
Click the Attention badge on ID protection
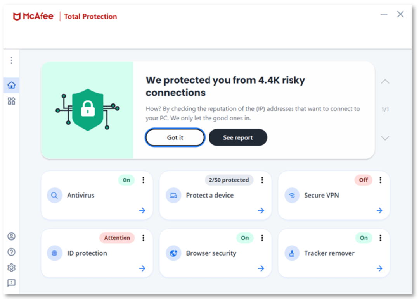pyautogui.click(x=117, y=237)
